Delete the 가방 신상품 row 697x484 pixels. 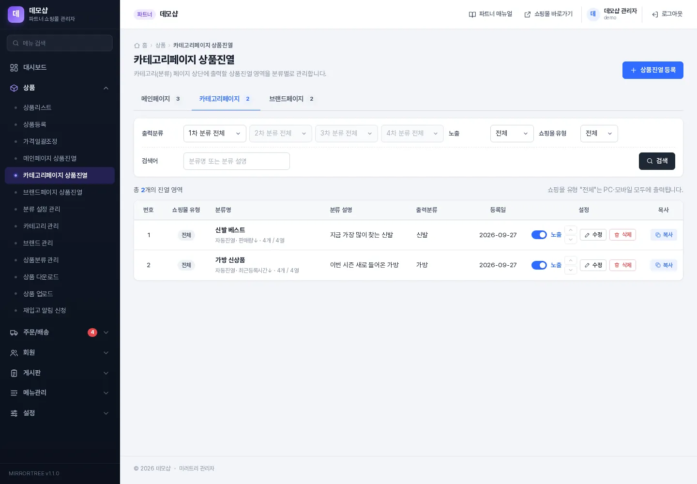pos(622,265)
